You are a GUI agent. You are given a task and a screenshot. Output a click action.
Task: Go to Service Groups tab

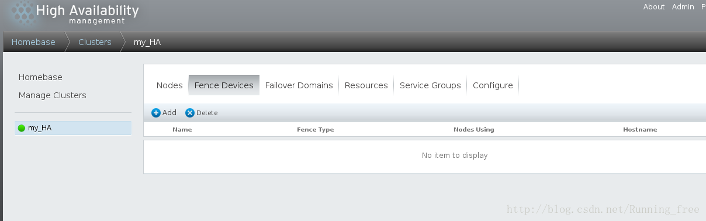pyautogui.click(x=430, y=85)
